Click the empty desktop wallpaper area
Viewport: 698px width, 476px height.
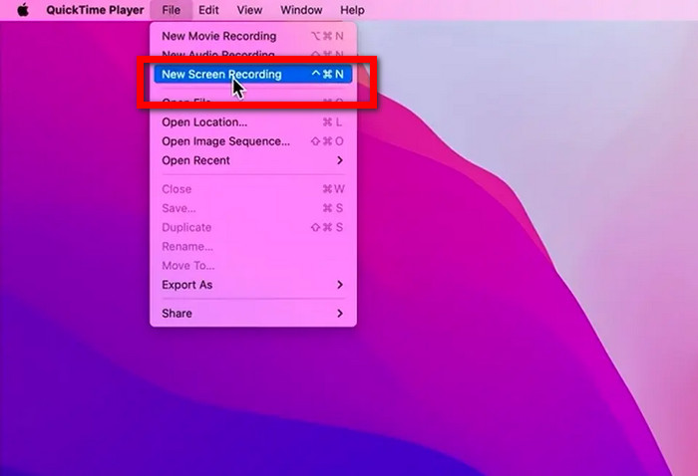pyautogui.click(x=512, y=334)
